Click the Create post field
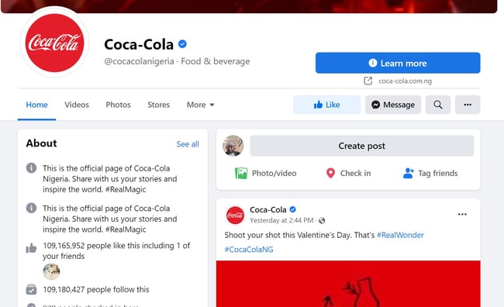Screen dimensions: 504x307 coord(361,146)
